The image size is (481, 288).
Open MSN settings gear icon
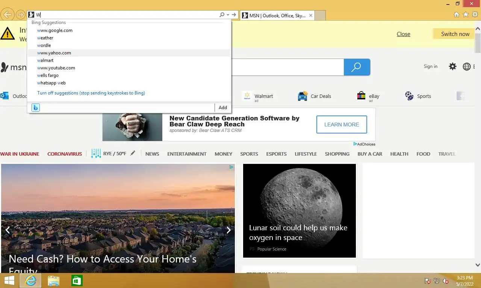(453, 66)
